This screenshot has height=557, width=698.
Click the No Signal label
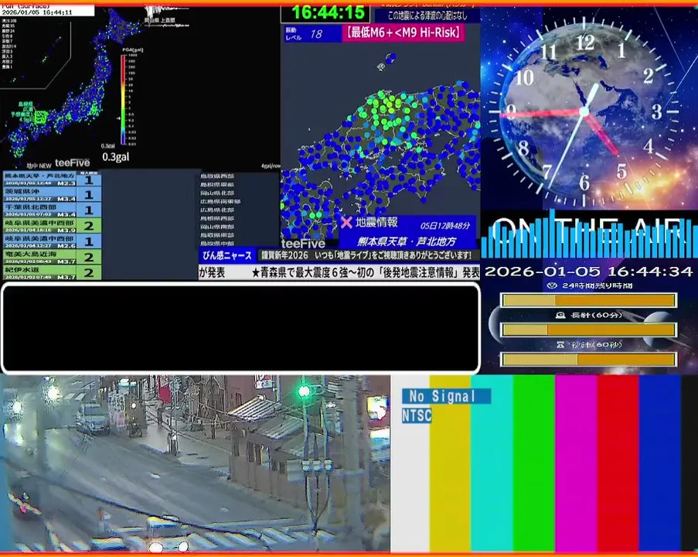tap(446, 396)
